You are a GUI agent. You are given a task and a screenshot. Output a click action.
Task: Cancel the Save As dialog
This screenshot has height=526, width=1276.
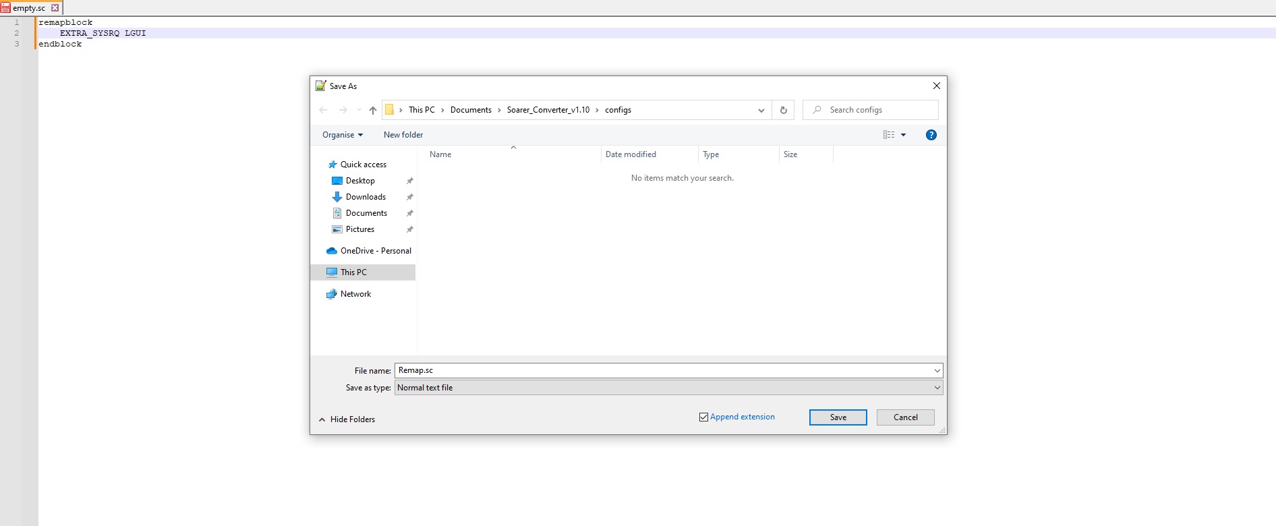tap(905, 417)
